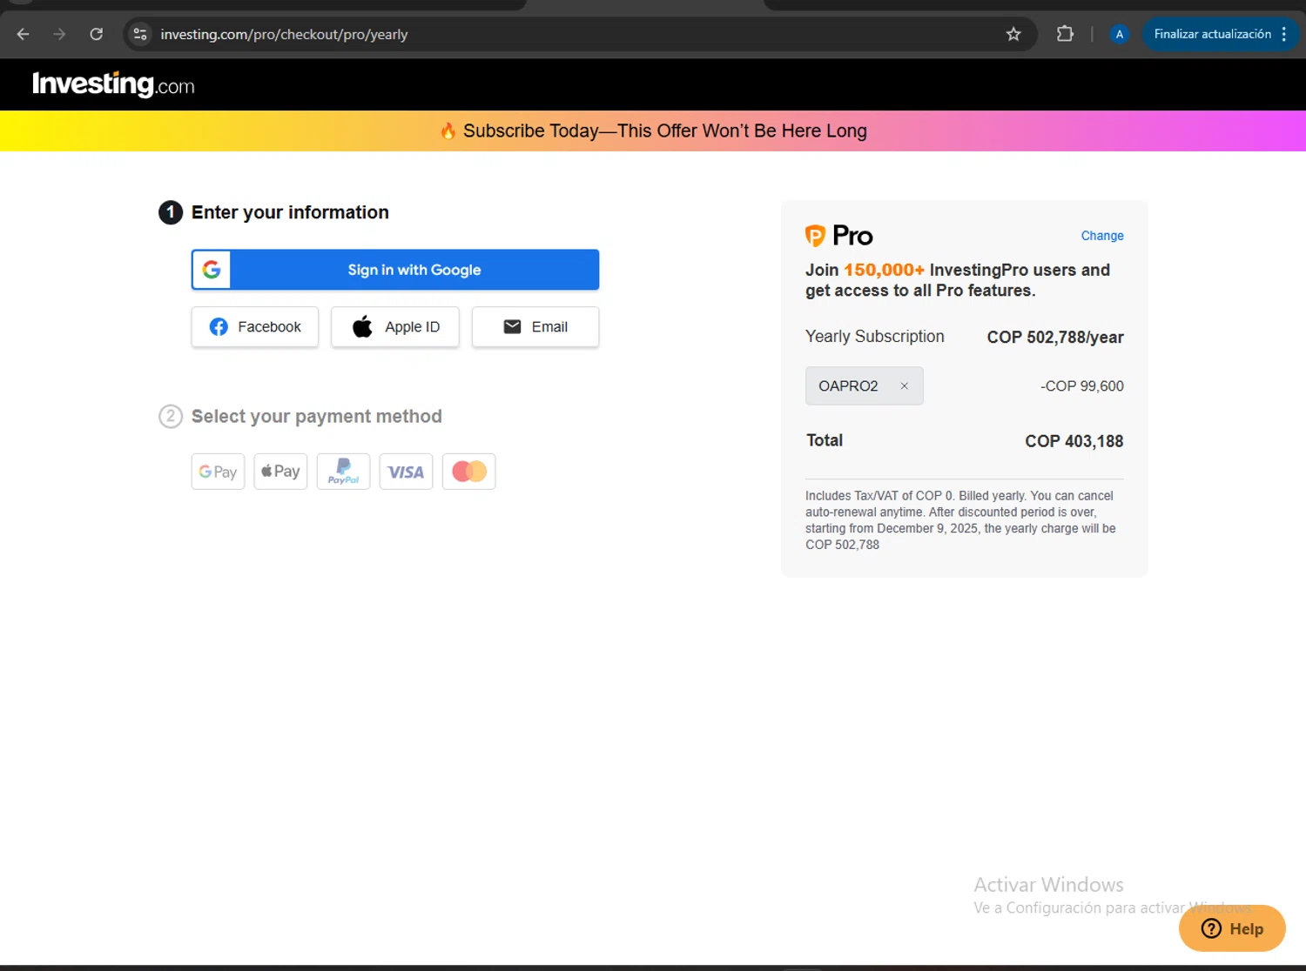Open site information icon in address bar
1306x971 pixels.
tap(139, 34)
